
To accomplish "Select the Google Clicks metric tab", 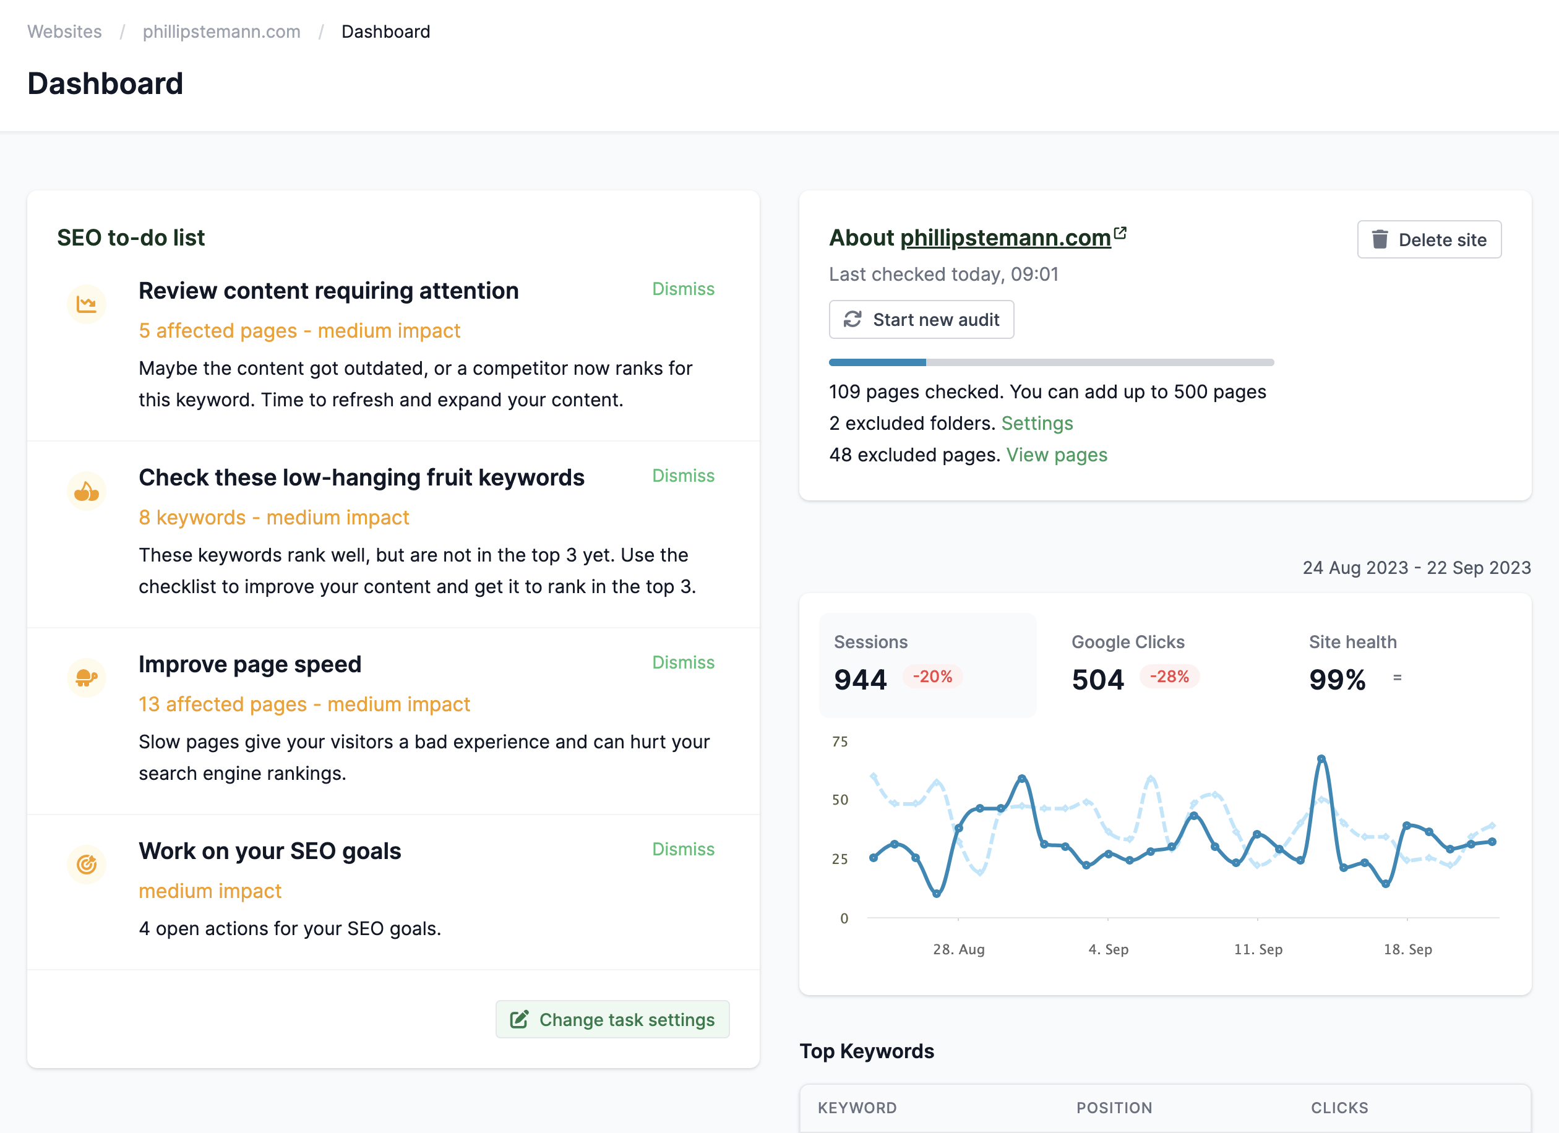I will click(1164, 665).
